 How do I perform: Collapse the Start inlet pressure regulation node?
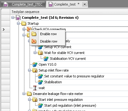click(29, 100)
